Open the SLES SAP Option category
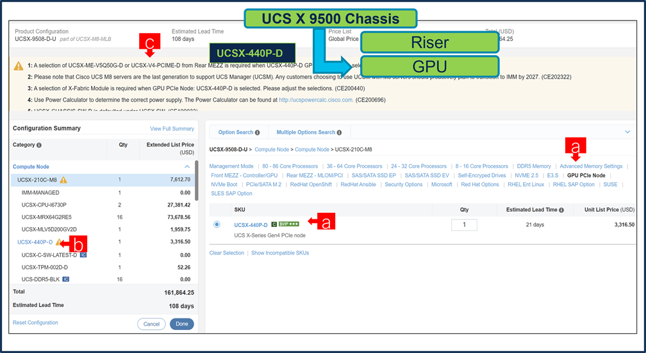This screenshot has width=646, height=353. [x=231, y=194]
